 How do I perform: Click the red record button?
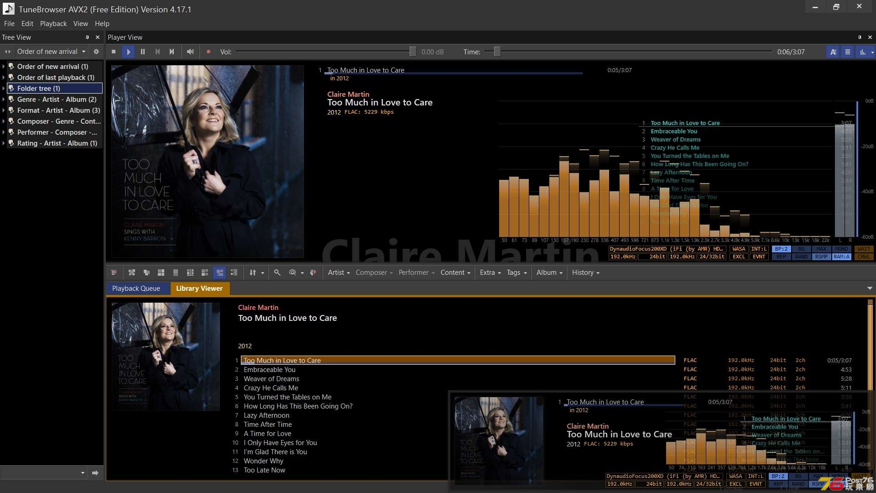point(209,52)
